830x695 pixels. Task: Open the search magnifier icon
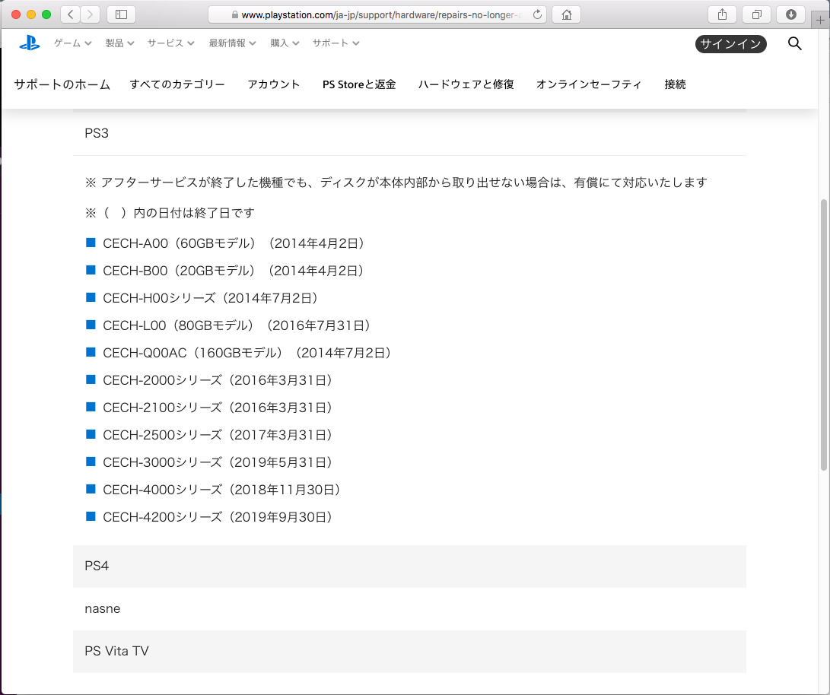[x=794, y=43]
